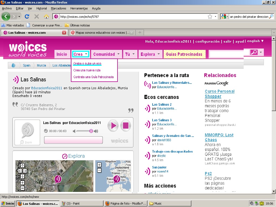Pan satellite map right arrow
Viewport: 276px width, 207px height.
[x=25, y=171]
